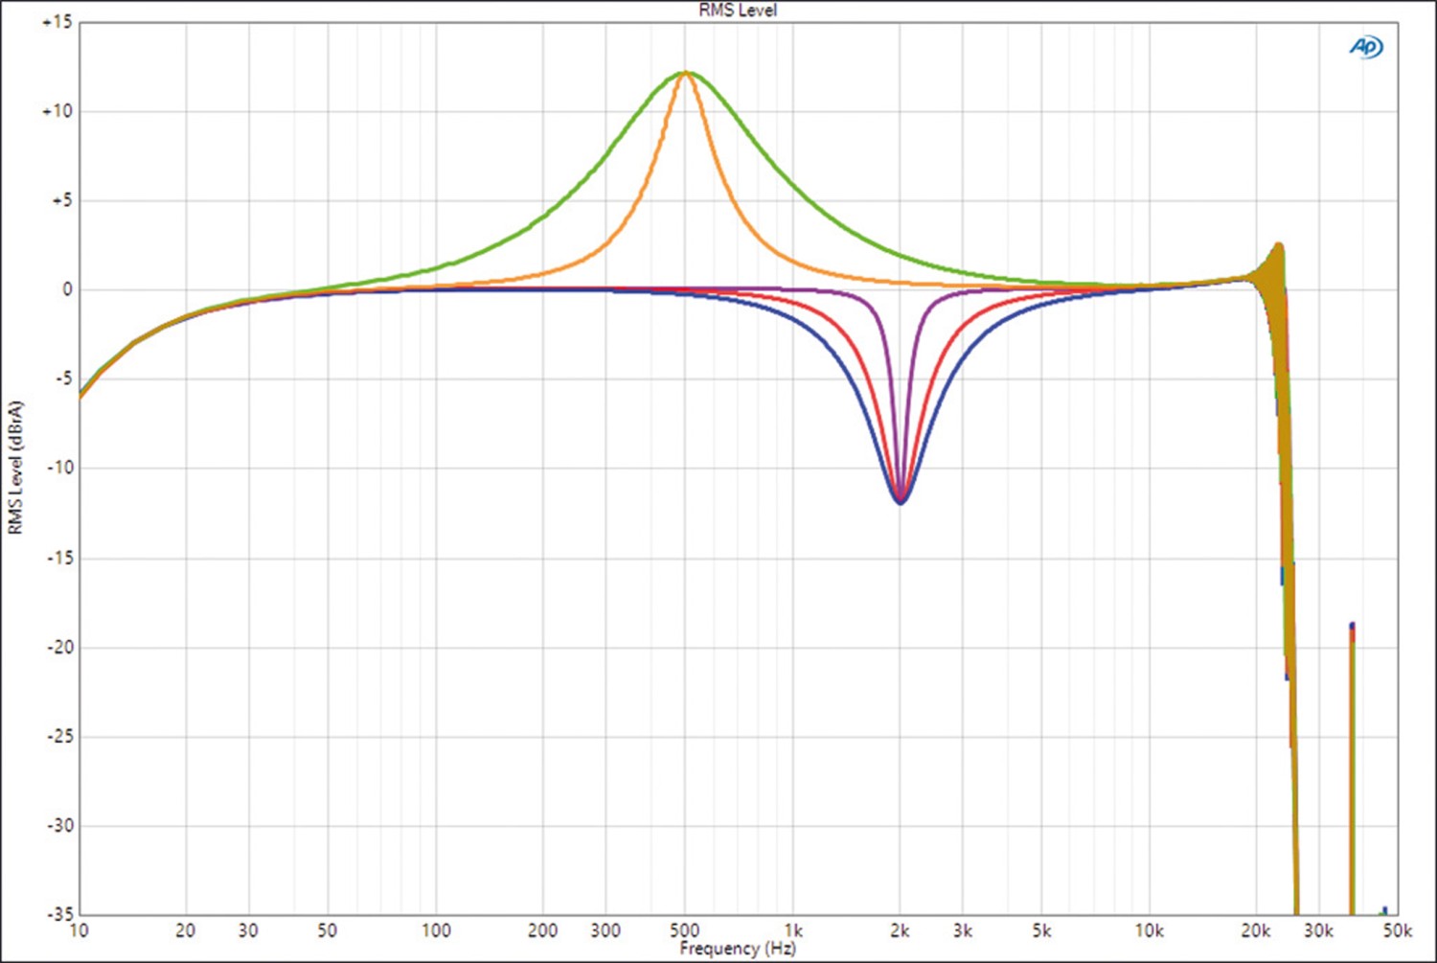Click the +10 tick on the level axis
Screen dimensions: 1437x963
click(57, 111)
